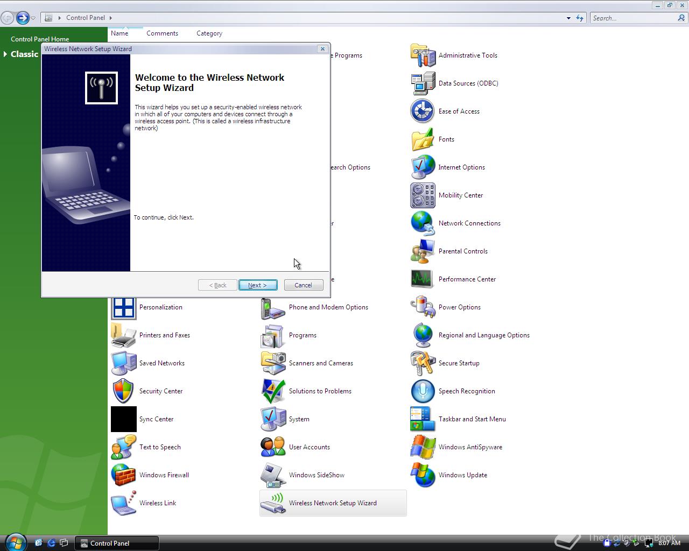Screen dimensions: 689x551
Task: Open the Scanners and Cameras icon
Action: [x=273, y=363]
